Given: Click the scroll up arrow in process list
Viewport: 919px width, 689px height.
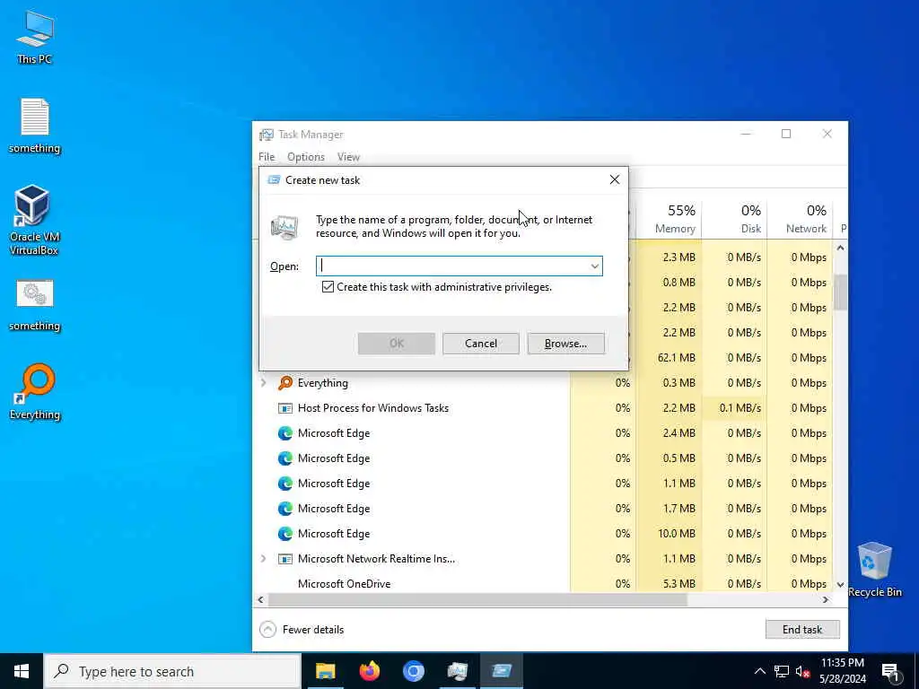Looking at the screenshot, I should click(x=840, y=248).
